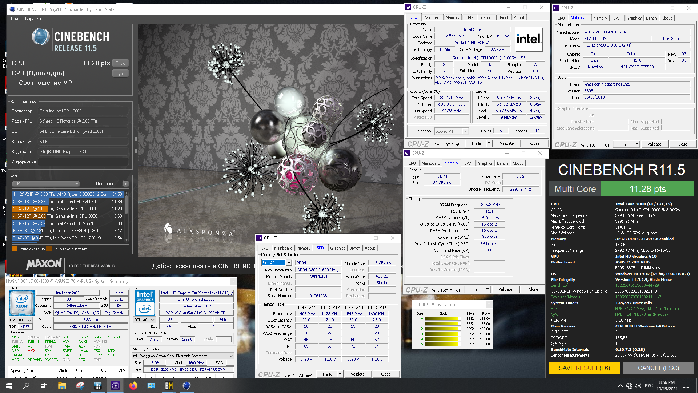Click Такая же система brown legend swatch
The image size is (698, 393).
point(49,249)
